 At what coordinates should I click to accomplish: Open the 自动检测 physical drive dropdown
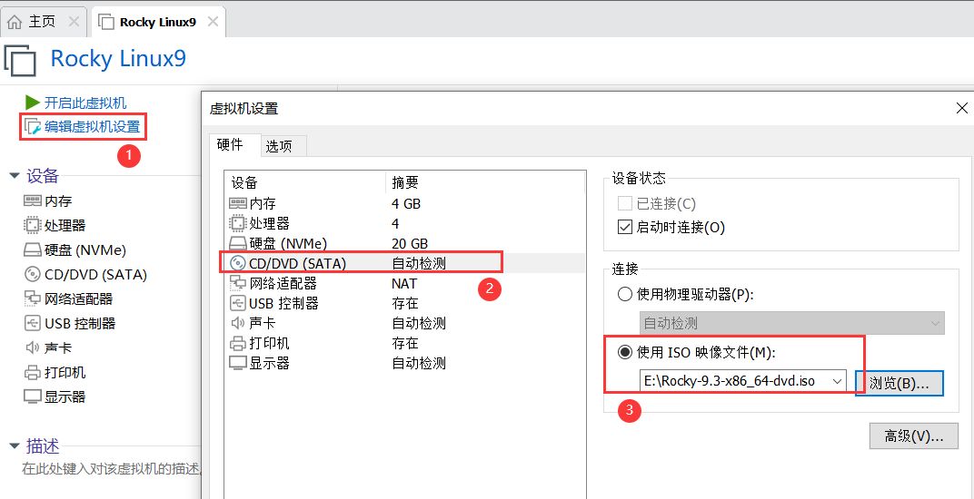tap(792, 323)
